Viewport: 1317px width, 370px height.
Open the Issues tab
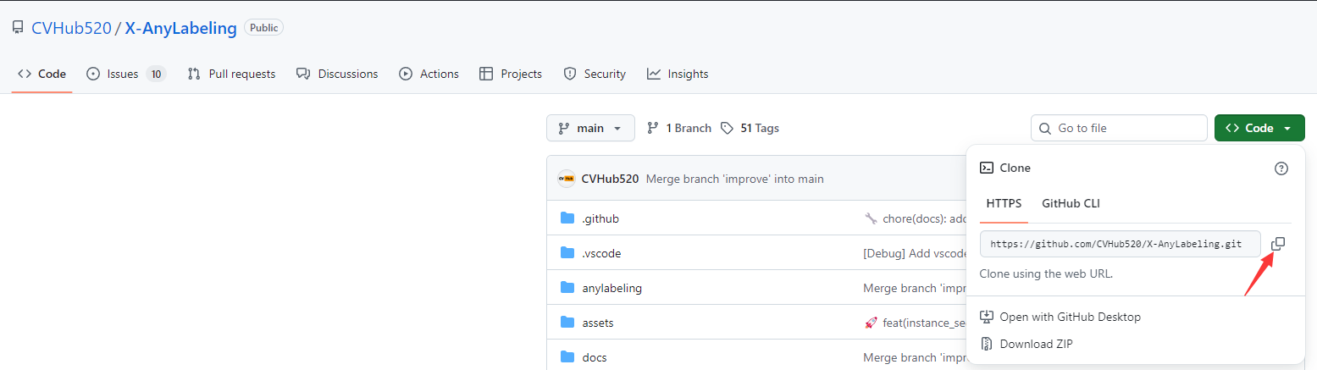pos(126,74)
